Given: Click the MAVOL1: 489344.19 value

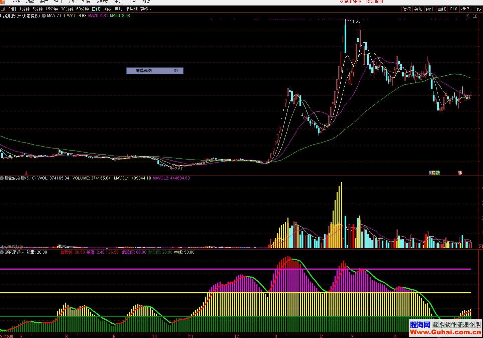Looking at the screenshot, I should (132, 178).
